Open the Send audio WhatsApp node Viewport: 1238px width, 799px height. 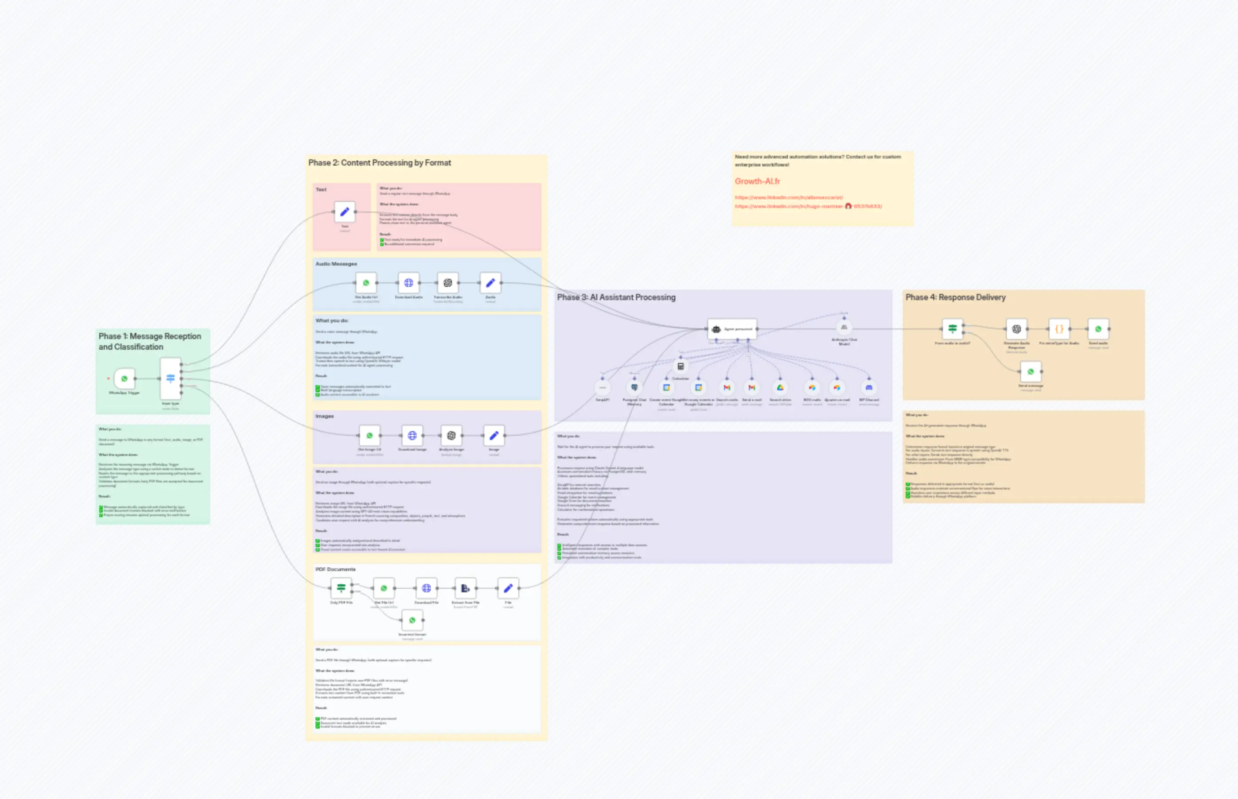[1098, 328]
